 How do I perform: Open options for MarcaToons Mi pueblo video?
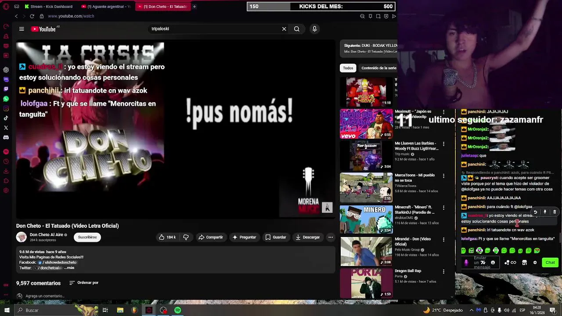443,176
